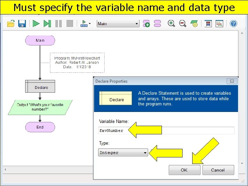Add a new function with the plus icon
The image size is (248, 186).
146,23
